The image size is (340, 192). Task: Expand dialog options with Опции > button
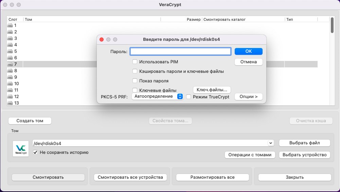(x=249, y=97)
